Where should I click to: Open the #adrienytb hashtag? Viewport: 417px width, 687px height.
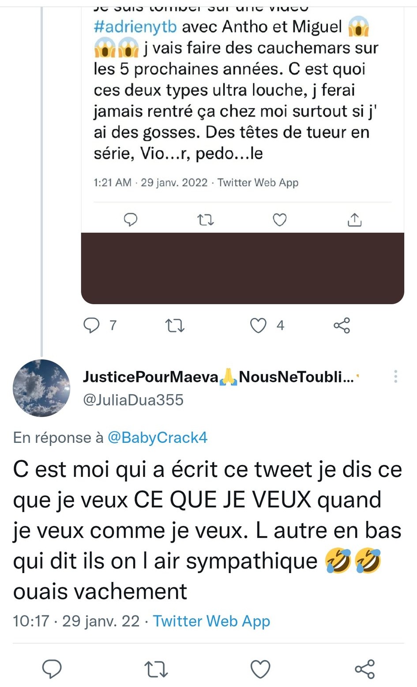(135, 27)
